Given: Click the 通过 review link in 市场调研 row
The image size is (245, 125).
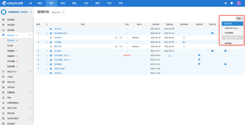Looking at the screenshot, I should coord(184,42).
